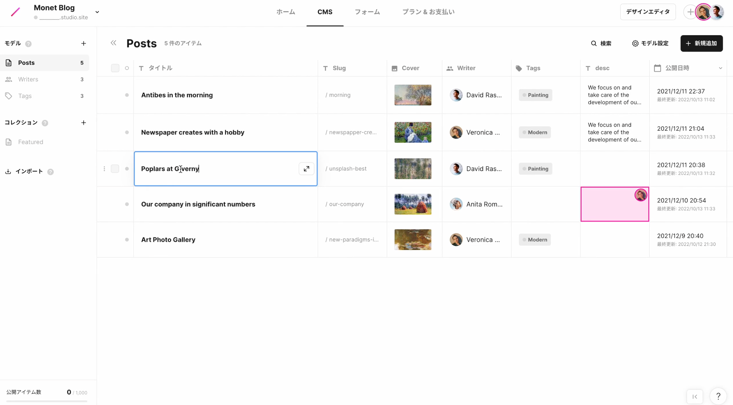Toggle status dot of Art Photo Gallery

(127, 240)
